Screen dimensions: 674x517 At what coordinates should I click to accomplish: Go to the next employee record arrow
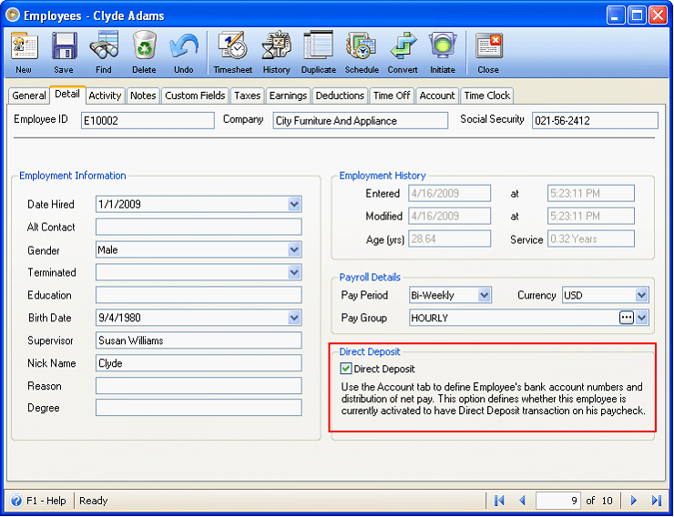pyautogui.click(x=634, y=501)
